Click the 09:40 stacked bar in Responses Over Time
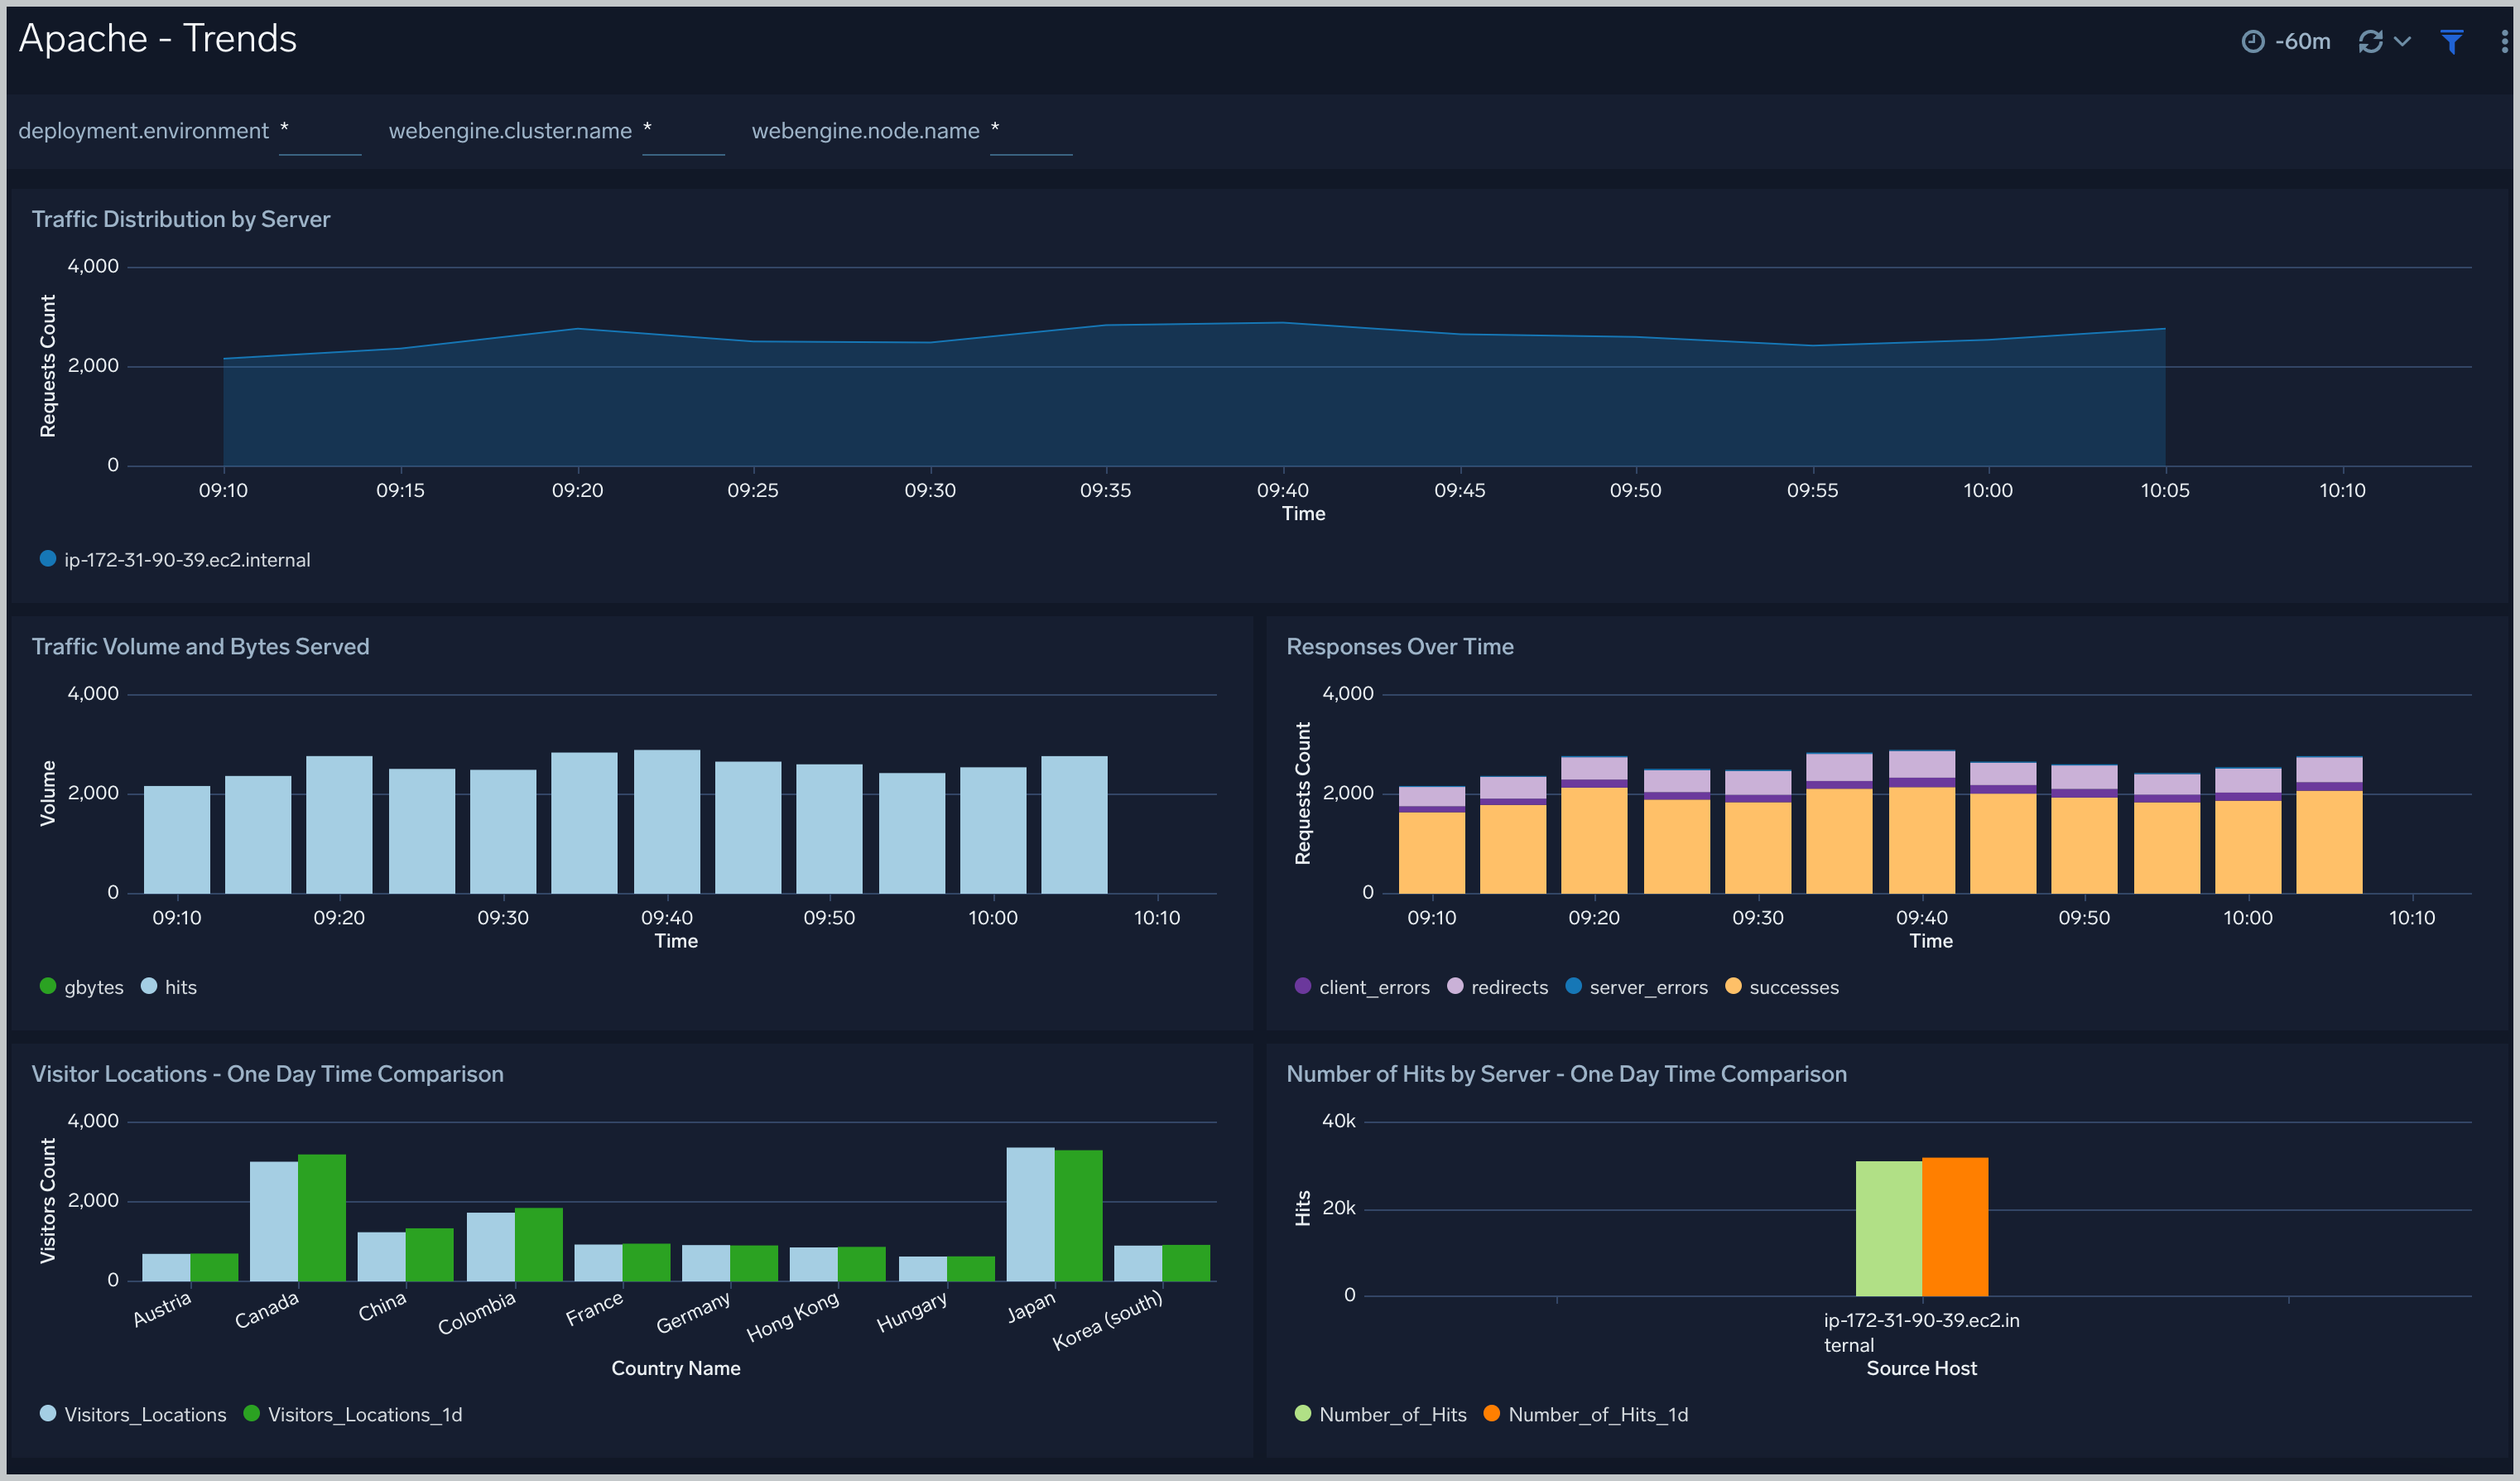 (1922, 822)
